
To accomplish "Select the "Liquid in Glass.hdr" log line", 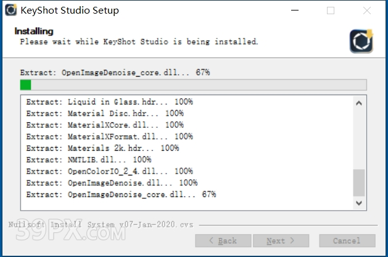I will point(109,102).
